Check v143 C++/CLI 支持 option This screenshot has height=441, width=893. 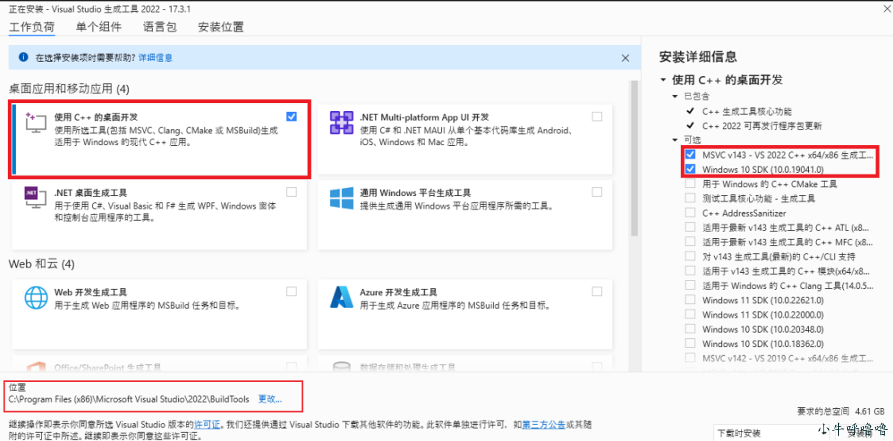(690, 256)
